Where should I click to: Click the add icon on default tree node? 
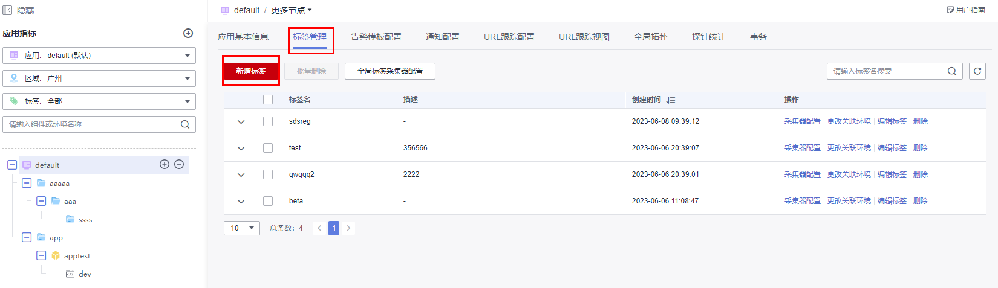(165, 164)
